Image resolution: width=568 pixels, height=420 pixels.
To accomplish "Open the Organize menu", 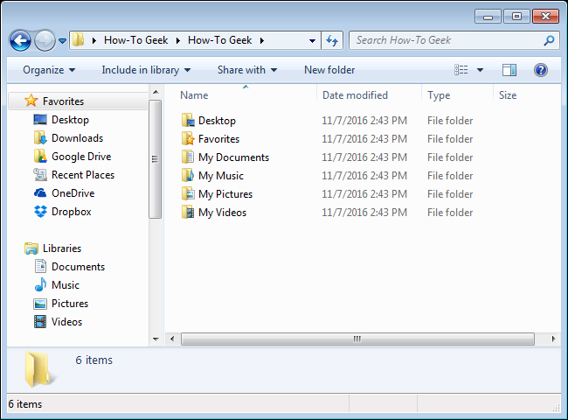I will [x=49, y=70].
